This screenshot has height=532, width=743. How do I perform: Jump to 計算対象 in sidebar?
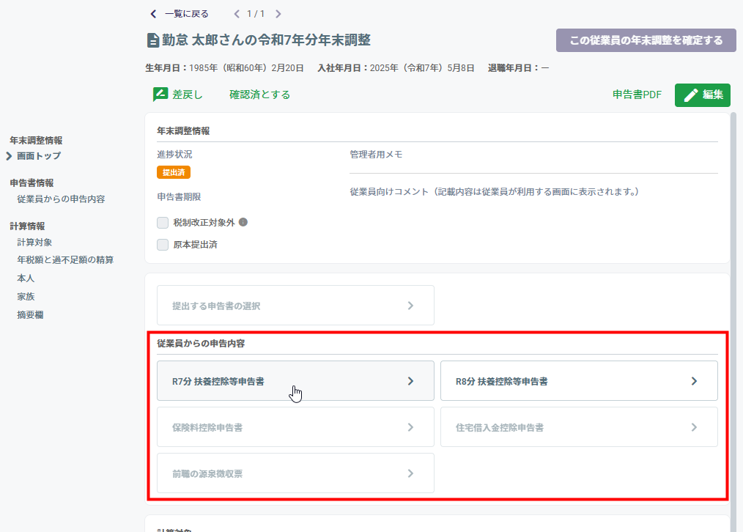34,242
